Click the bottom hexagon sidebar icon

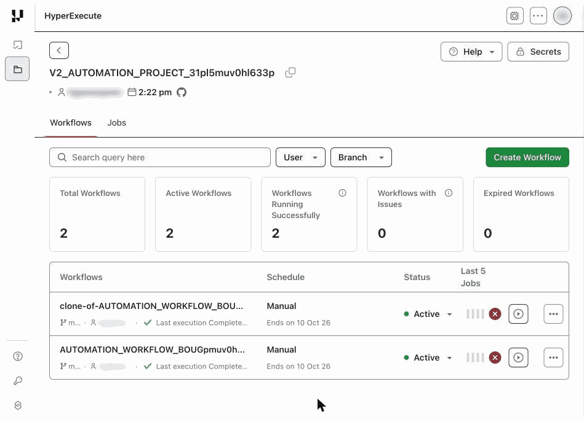(x=17, y=405)
